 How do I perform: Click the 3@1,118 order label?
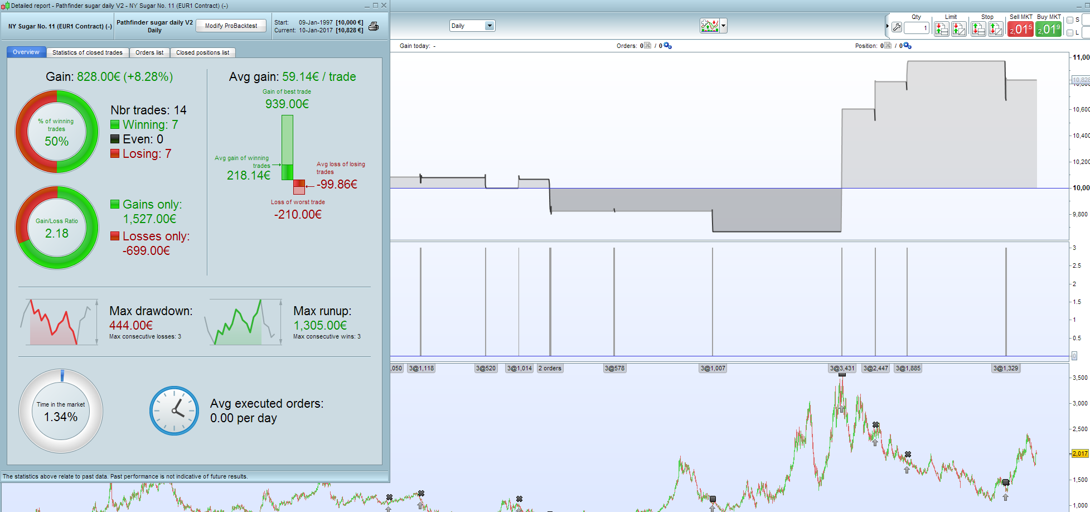click(x=422, y=368)
